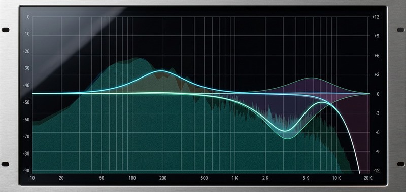Click the '-70' level scale label
This screenshot has height=192, width=406.
26,136
